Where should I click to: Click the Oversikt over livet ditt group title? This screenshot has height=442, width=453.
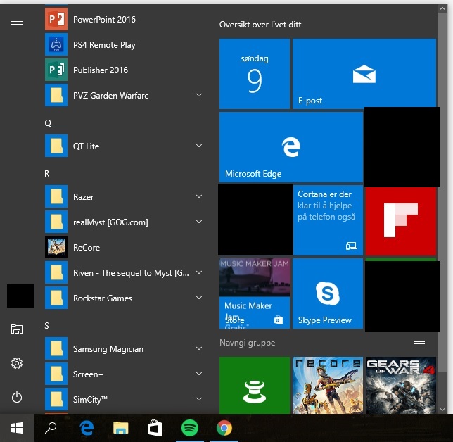[x=260, y=25]
